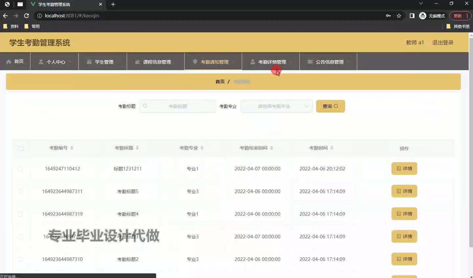Image resolution: width=473 pixels, height=278 pixels.
Task: Click the 考勤编号 1649247110412 cell
Action: [x=62, y=169]
